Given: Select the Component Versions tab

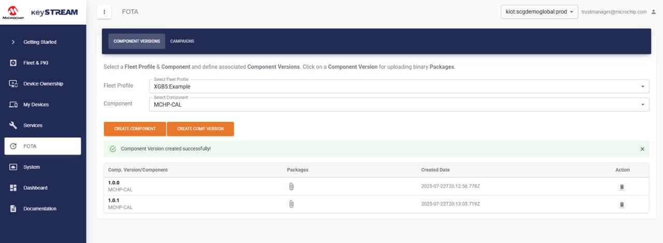Looking at the screenshot, I should point(137,41).
